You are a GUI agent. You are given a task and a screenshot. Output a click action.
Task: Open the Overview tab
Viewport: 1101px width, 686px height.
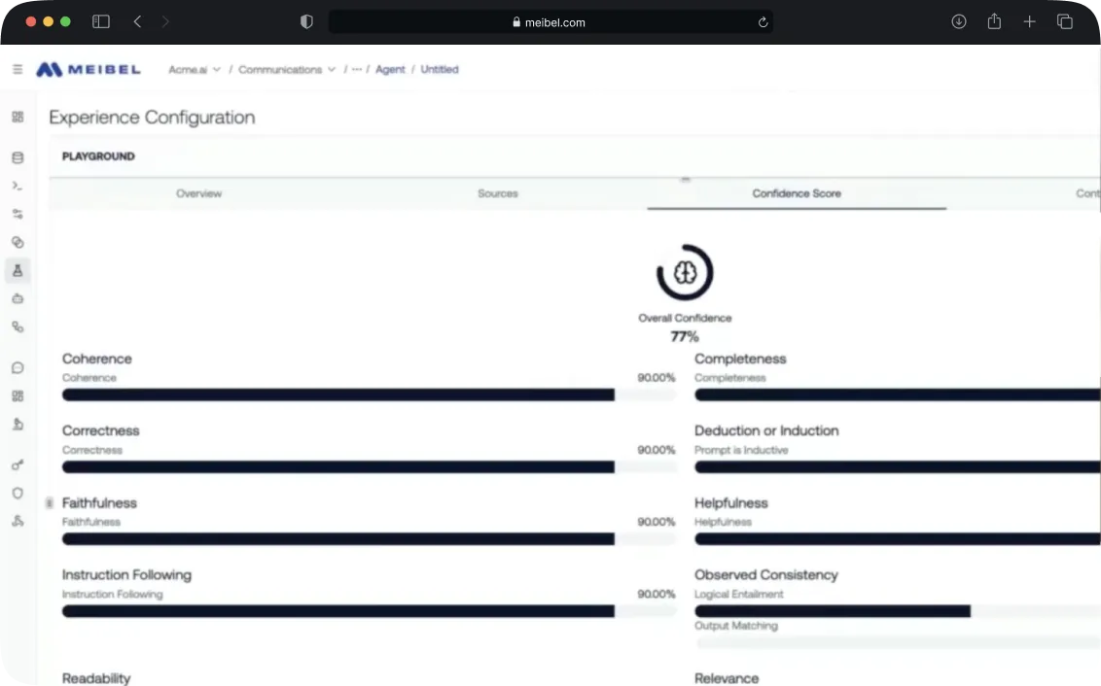198,193
